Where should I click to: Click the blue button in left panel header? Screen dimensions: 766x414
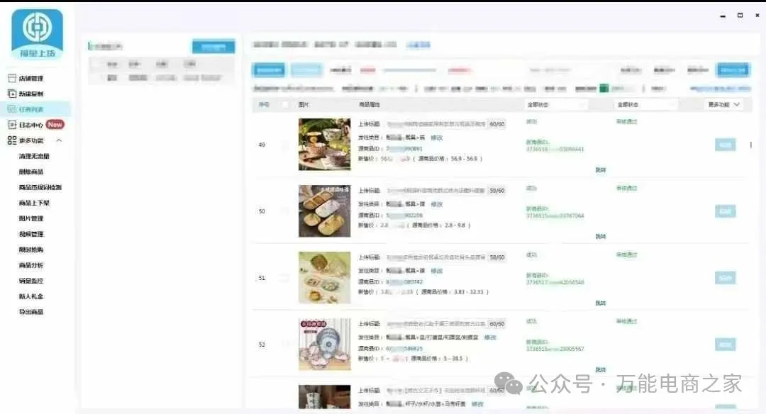(x=213, y=47)
